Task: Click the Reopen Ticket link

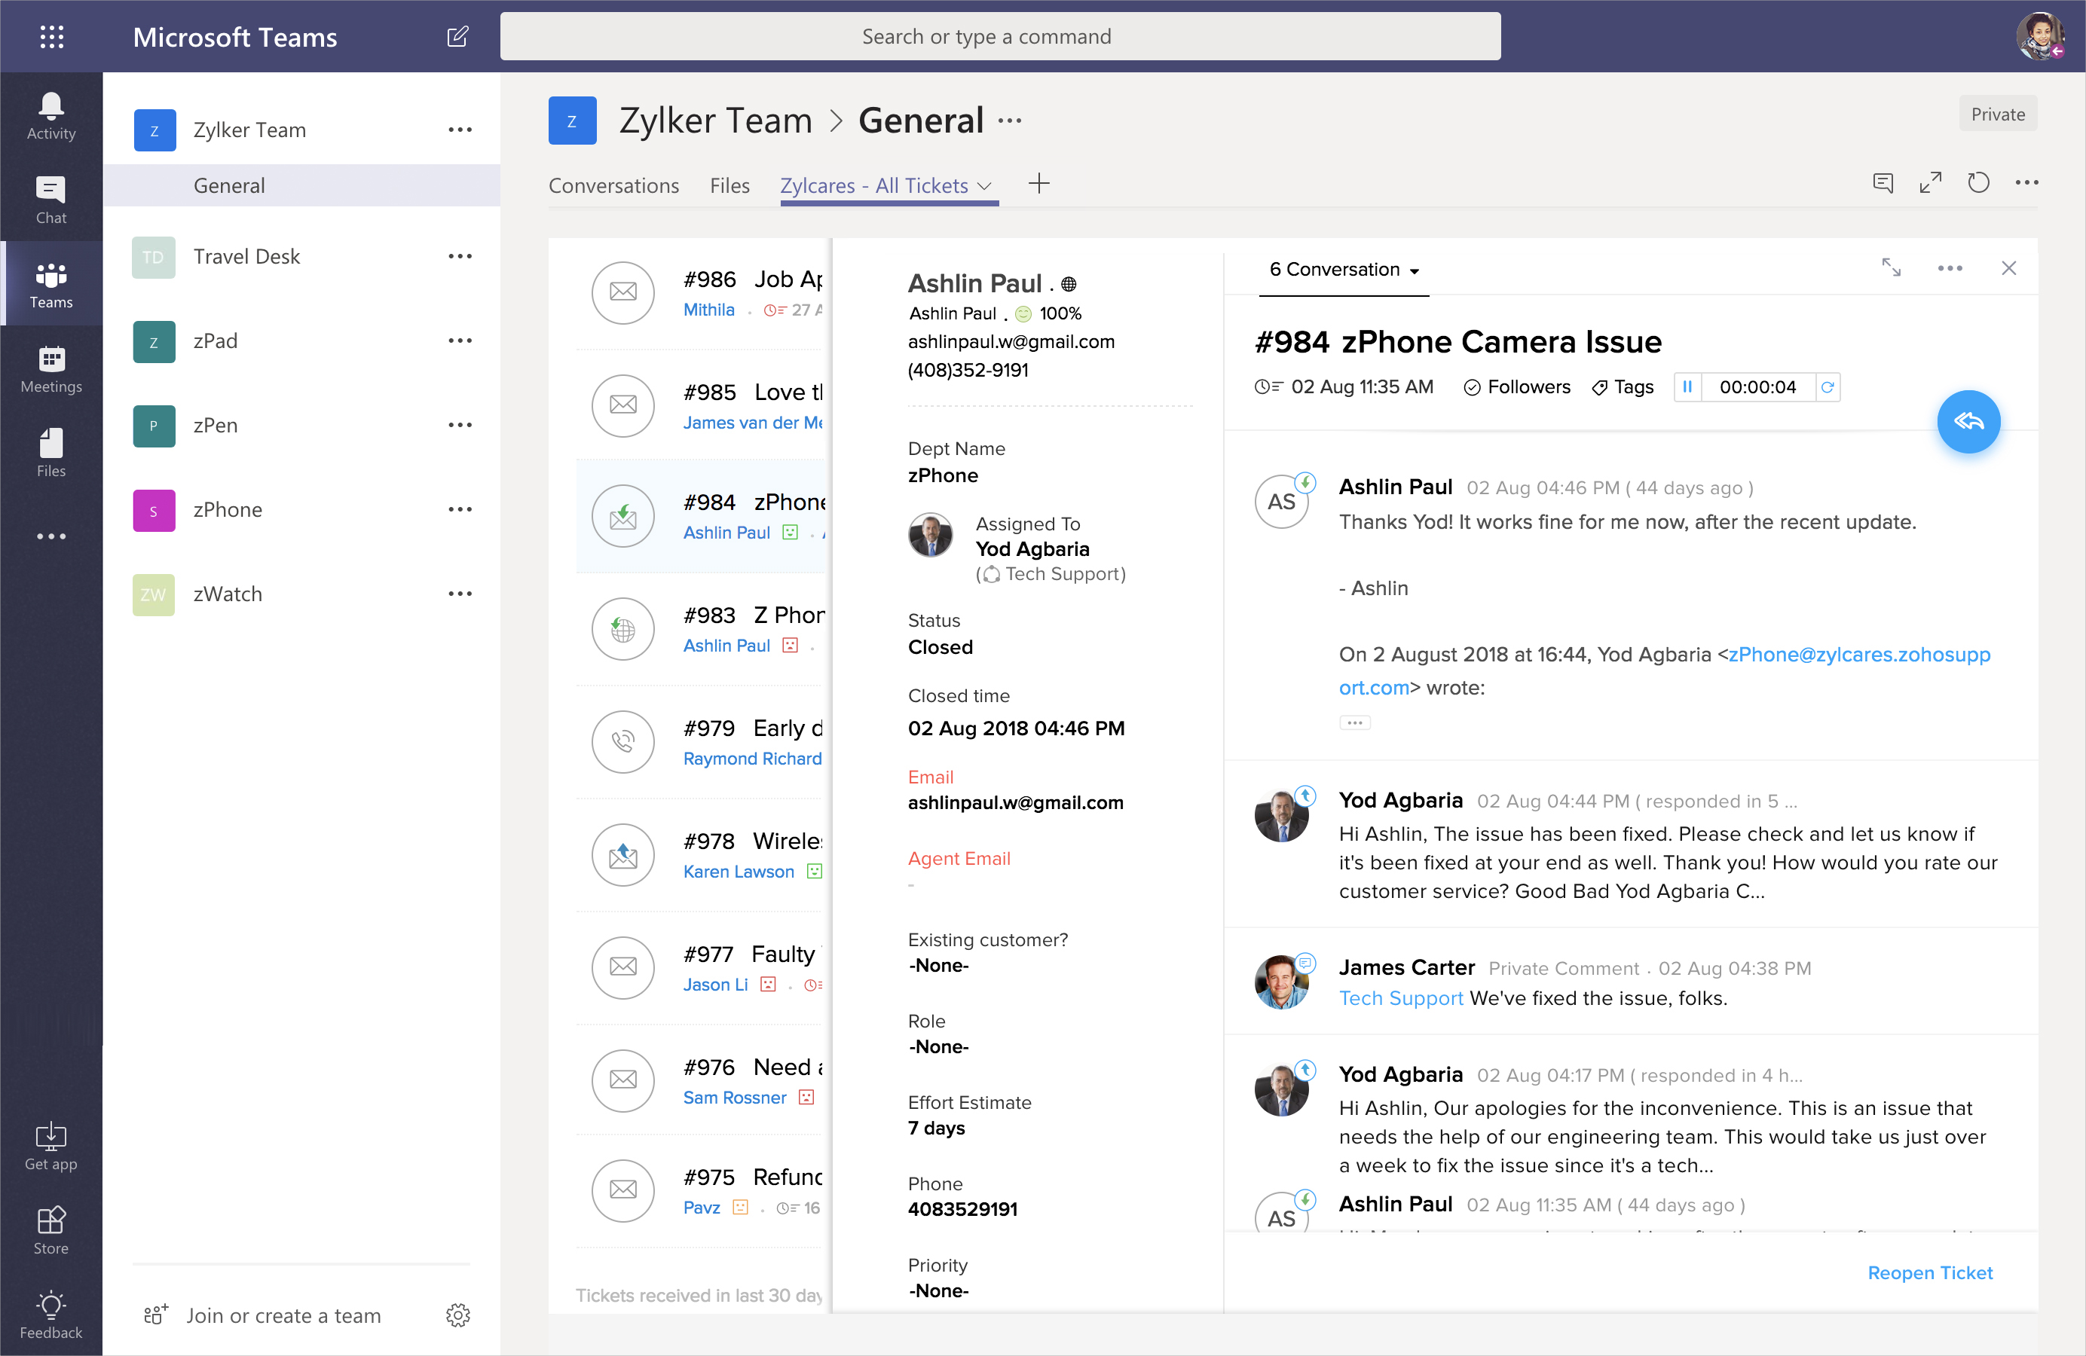Action: 1929,1272
